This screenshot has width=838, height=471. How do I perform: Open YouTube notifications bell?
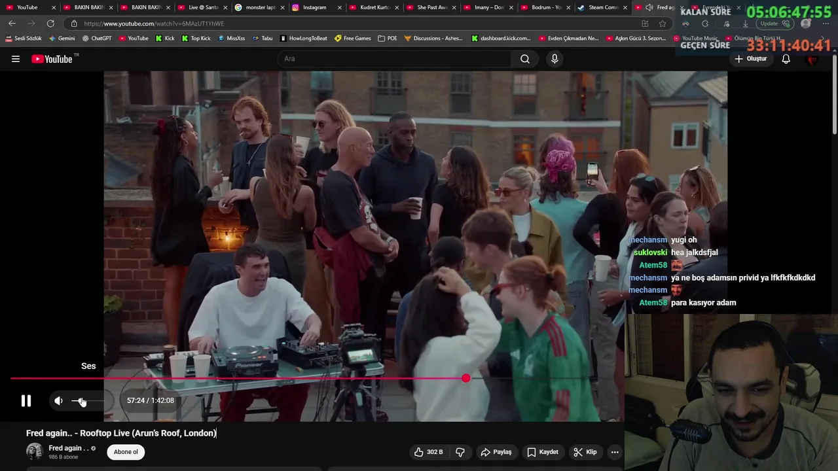click(x=786, y=59)
